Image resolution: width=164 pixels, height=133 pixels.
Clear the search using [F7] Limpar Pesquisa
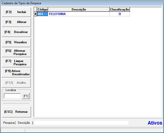tap(16, 63)
